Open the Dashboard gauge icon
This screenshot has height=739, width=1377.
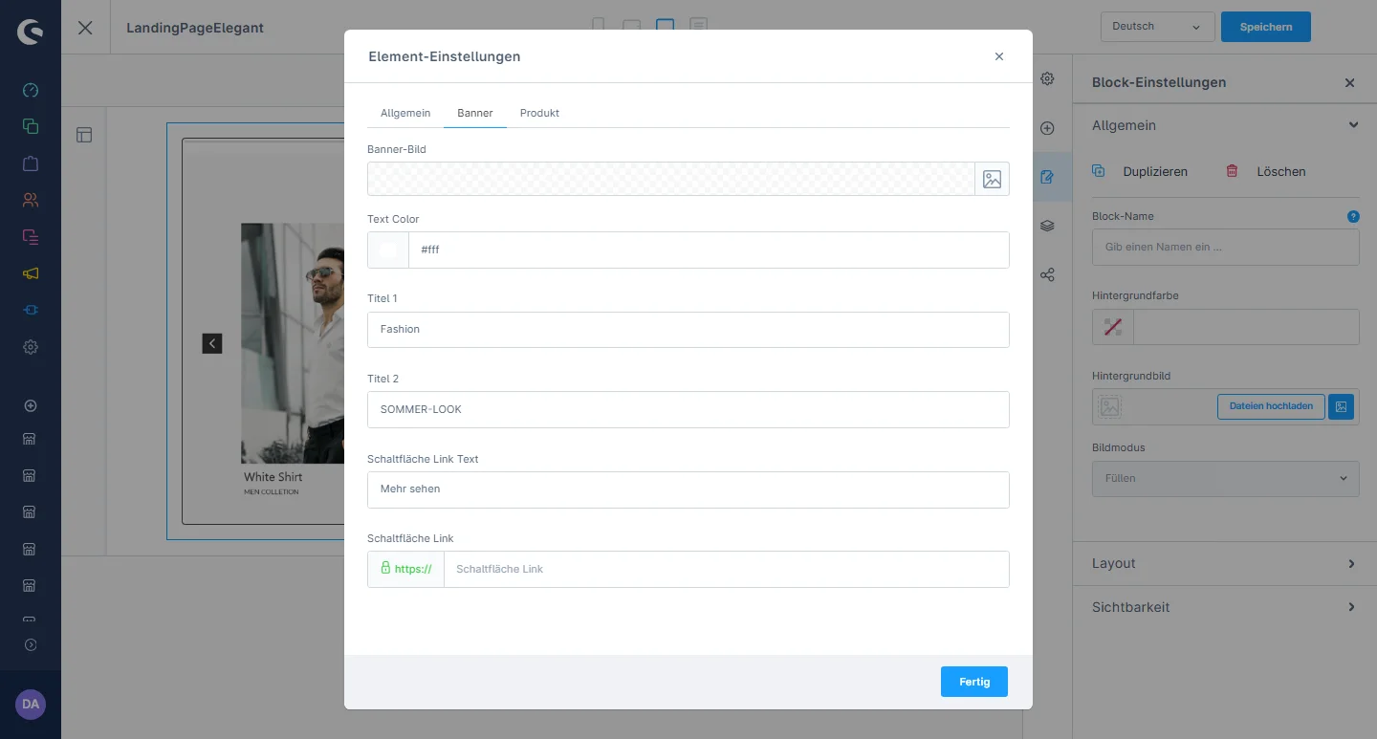[31, 90]
